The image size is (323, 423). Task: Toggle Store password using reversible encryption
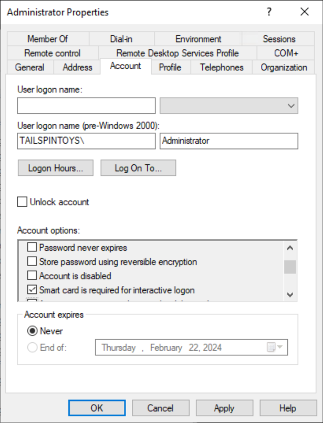[32, 261]
